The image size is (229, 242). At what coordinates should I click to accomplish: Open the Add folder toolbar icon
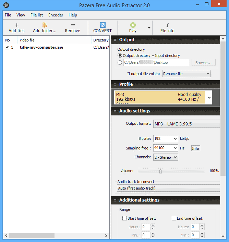[45, 25]
